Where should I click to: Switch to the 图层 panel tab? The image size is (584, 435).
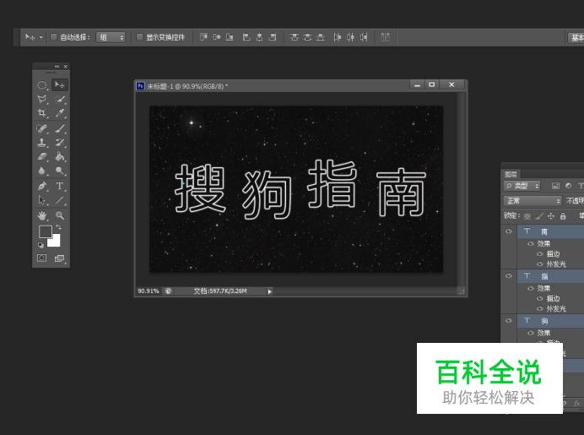point(511,174)
